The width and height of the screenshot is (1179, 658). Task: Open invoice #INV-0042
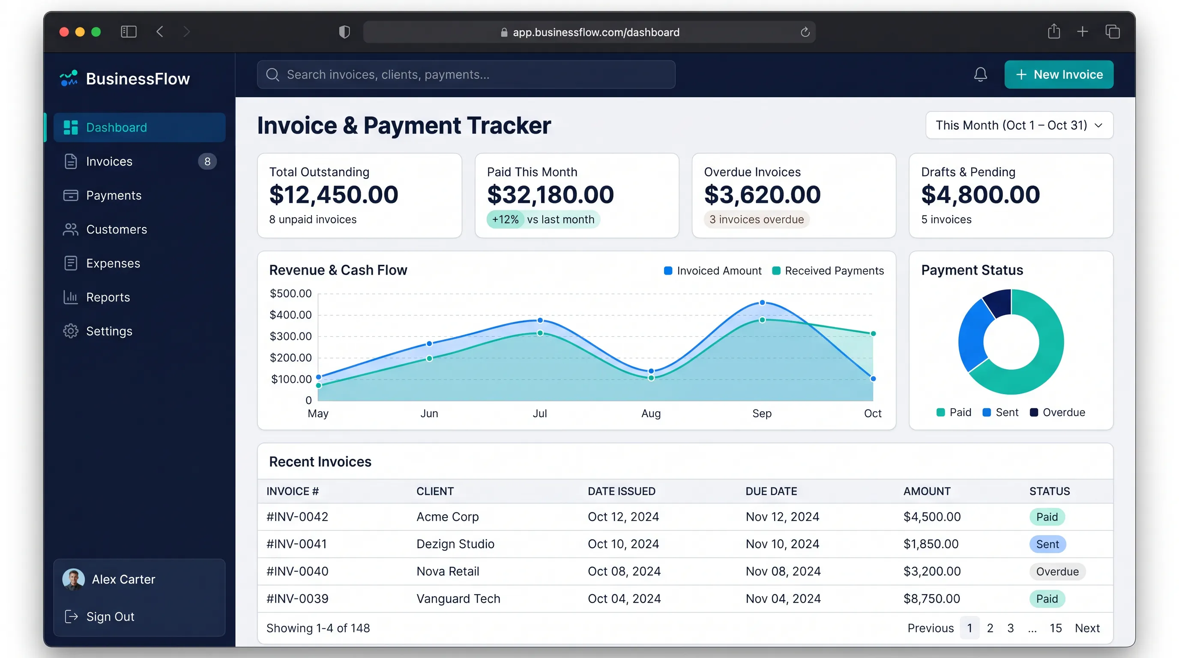297,517
